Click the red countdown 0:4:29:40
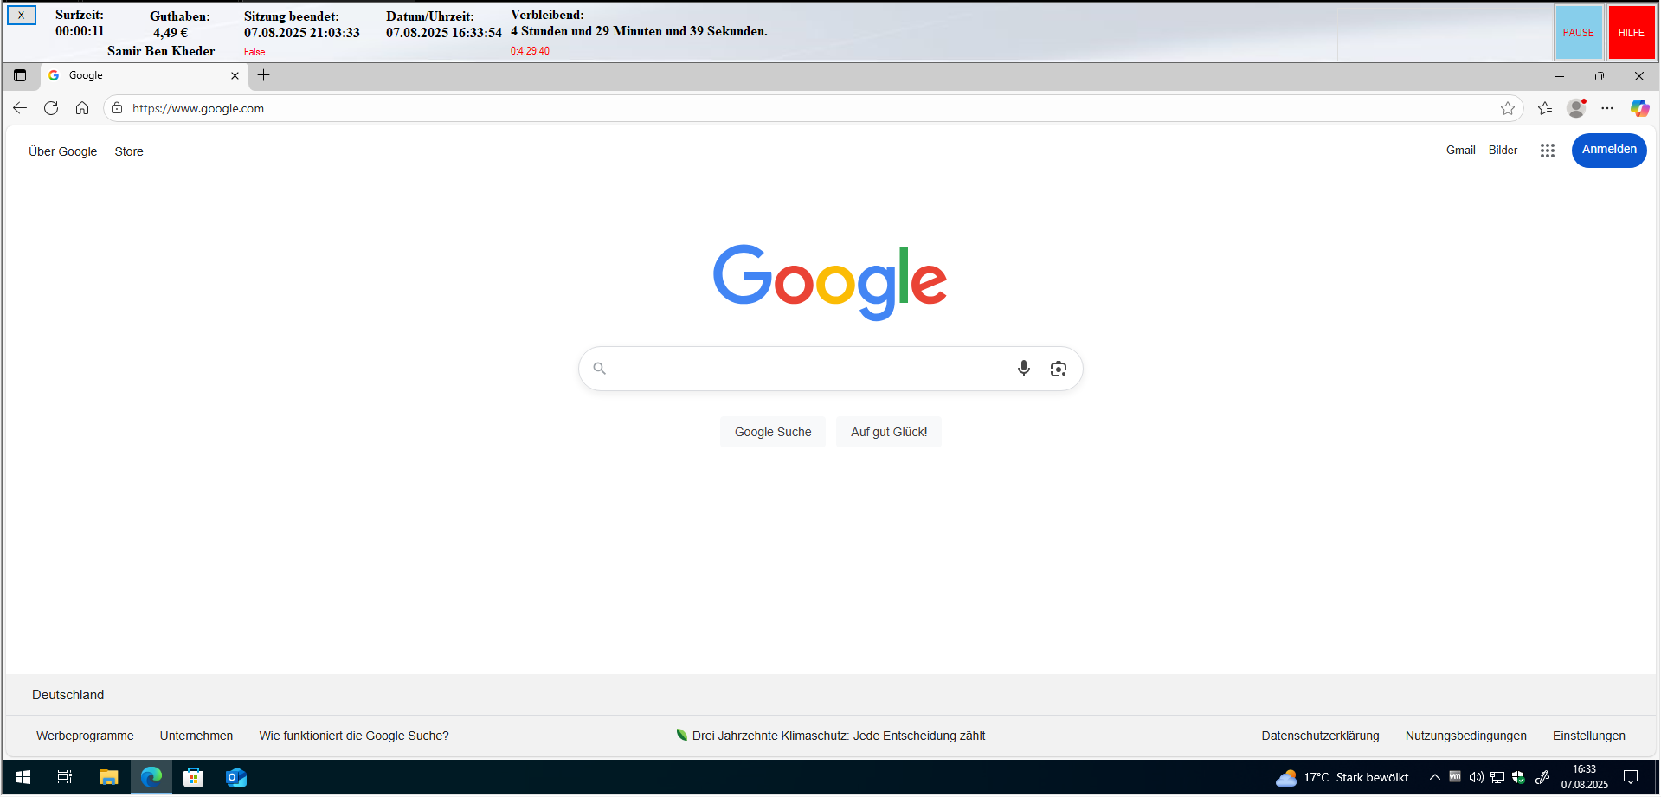This screenshot has width=1661, height=797. pos(530,51)
